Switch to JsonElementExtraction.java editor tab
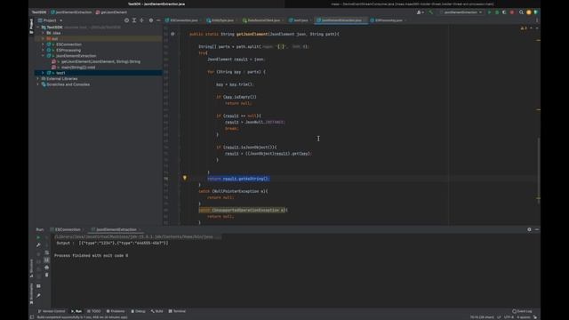 tap(341, 20)
